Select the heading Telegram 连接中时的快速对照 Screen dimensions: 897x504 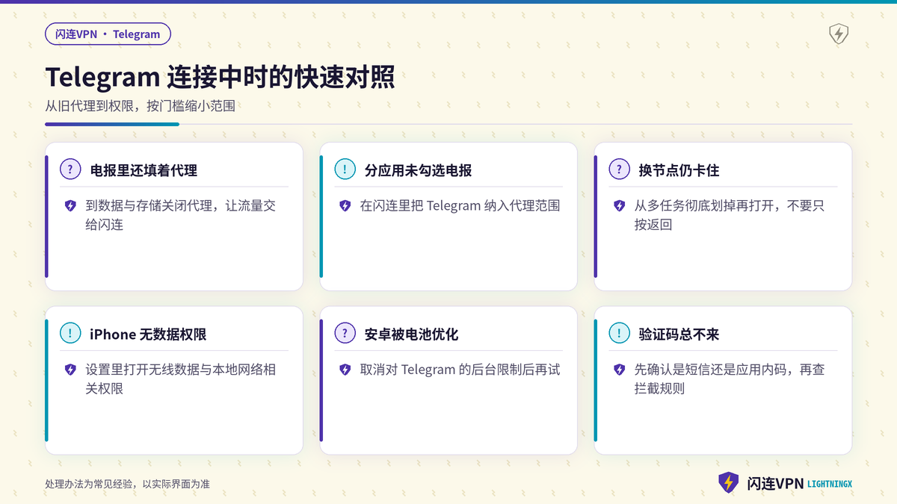click(220, 78)
